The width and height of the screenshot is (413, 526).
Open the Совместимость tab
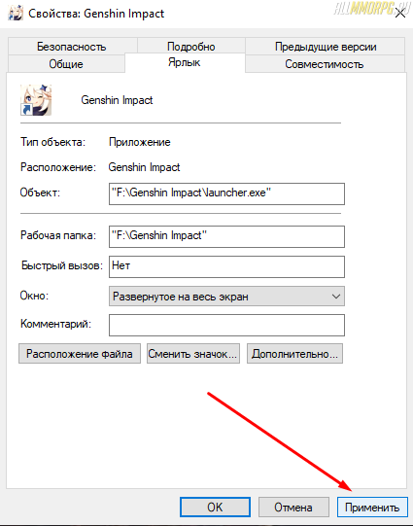tap(325, 64)
